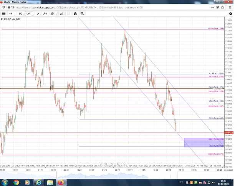Toggle the chart lock icon
This screenshot has height=186, width=240.
75,14
